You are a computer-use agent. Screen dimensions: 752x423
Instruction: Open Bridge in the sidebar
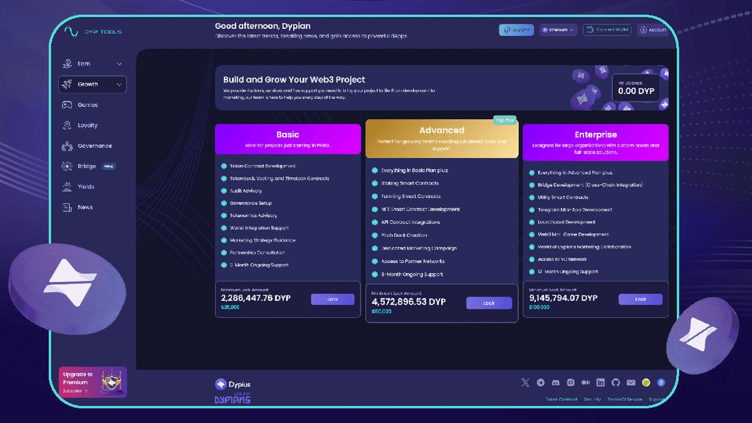pyautogui.click(x=88, y=166)
